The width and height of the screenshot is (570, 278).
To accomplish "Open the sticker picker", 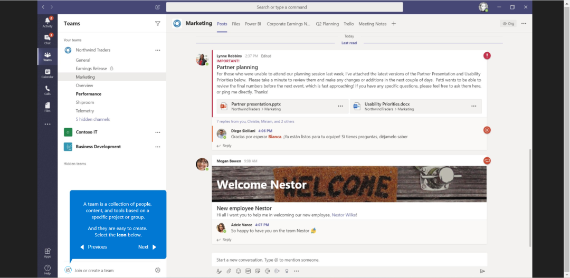I will (258, 271).
